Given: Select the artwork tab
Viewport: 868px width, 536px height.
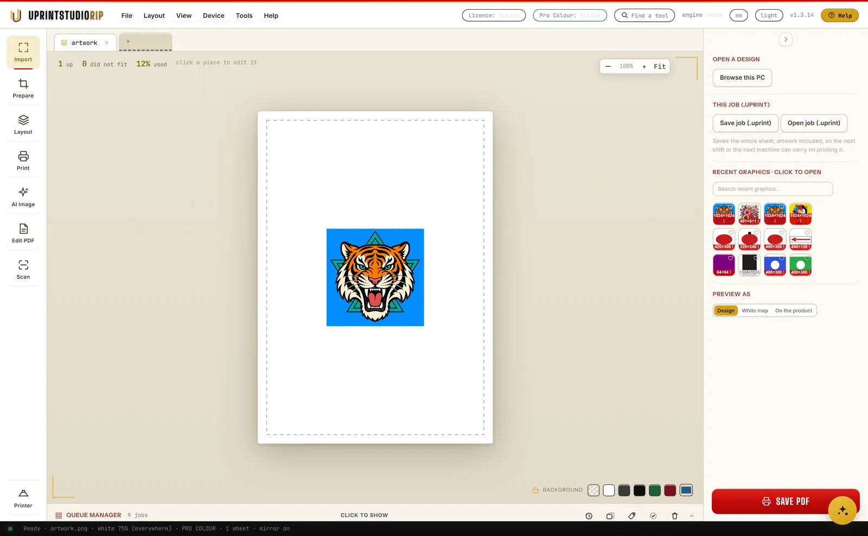Looking at the screenshot, I should coord(85,42).
